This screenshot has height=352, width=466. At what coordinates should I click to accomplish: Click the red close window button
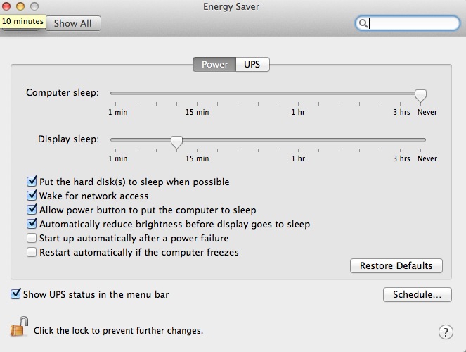click(6, 6)
